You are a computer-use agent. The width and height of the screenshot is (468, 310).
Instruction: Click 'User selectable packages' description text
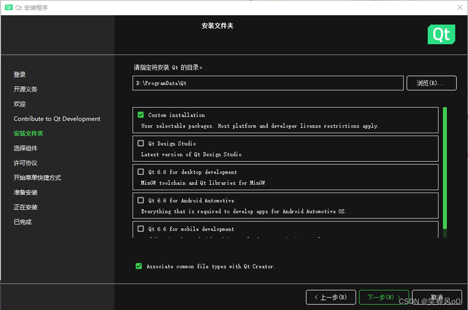tap(260, 126)
